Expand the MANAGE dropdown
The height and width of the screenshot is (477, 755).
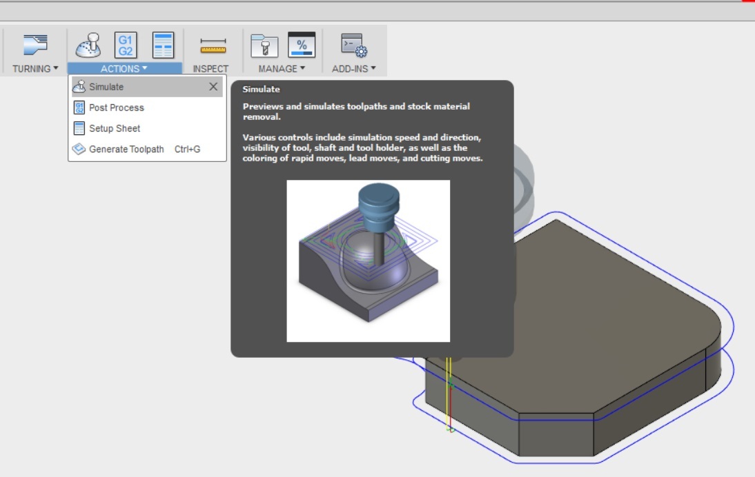point(282,69)
